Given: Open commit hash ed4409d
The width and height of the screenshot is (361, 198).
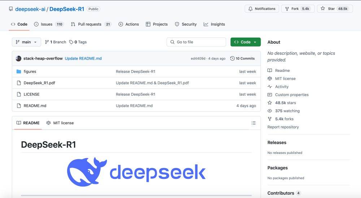Looking at the screenshot, I should tap(198, 59).
